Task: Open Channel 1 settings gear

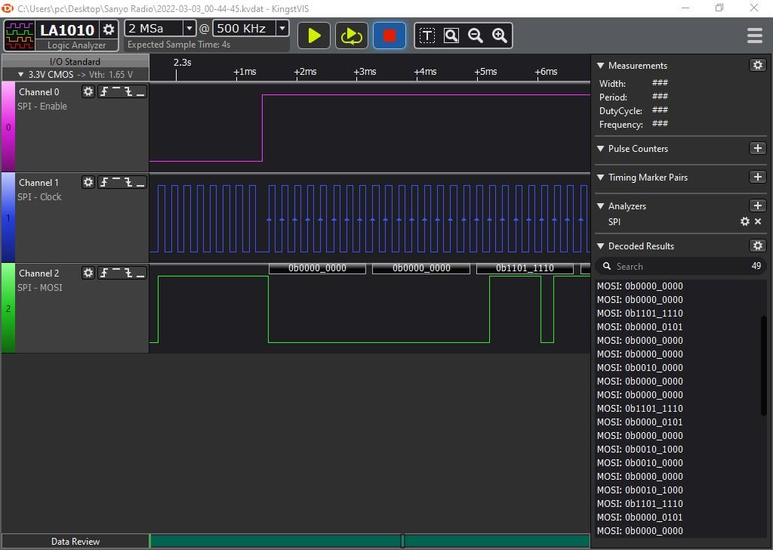Action: pyautogui.click(x=88, y=182)
